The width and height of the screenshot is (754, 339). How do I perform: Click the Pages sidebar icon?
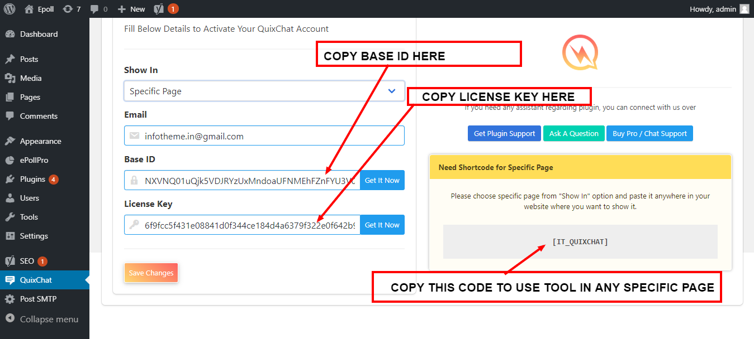click(x=10, y=97)
